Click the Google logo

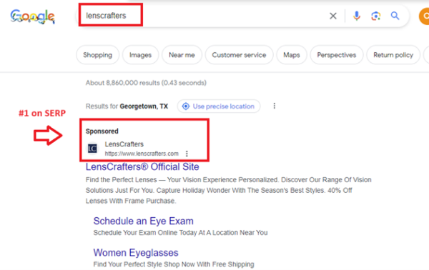tap(33, 16)
